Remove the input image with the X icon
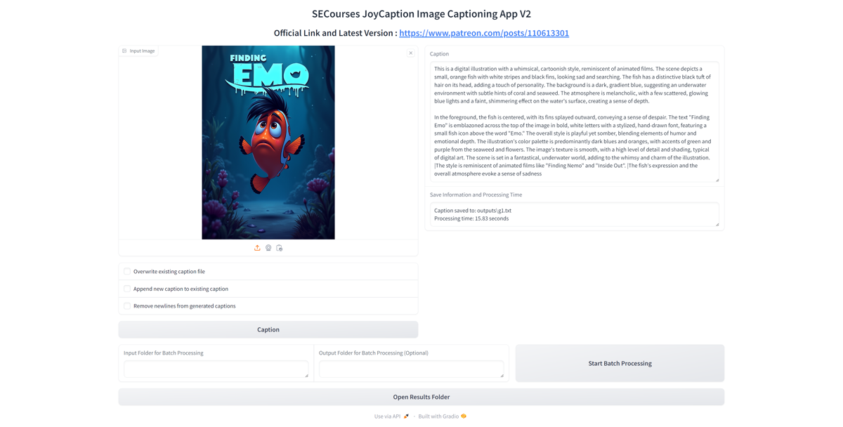The image size is (843, 427). (x=411, y=53)
